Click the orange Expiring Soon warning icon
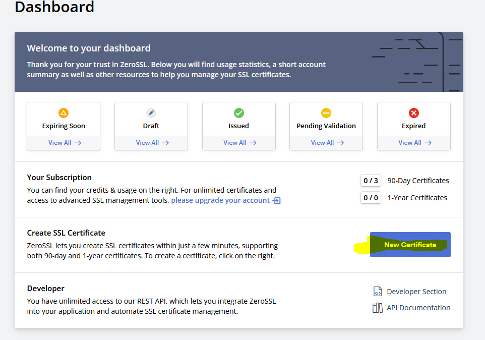This screenshot has width=485, height=340. [x=64, y=113]
